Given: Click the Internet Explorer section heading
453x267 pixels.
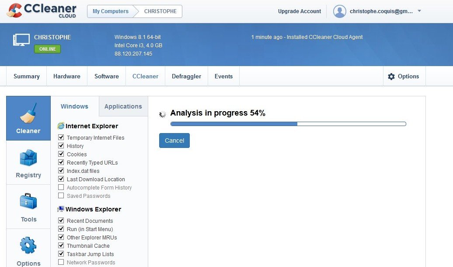Looking at the screenshot, I should point(92,126).
